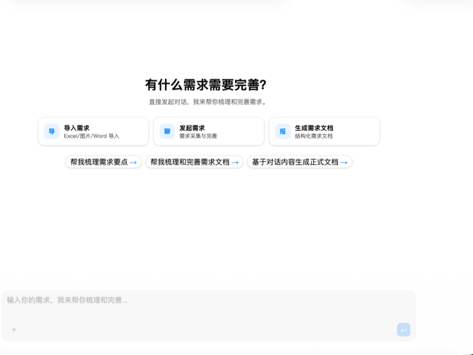Image resolution: width=473 pixels, height=355 pixels.
Task: Click text 需求采集与完善
Action: [198, 136]
